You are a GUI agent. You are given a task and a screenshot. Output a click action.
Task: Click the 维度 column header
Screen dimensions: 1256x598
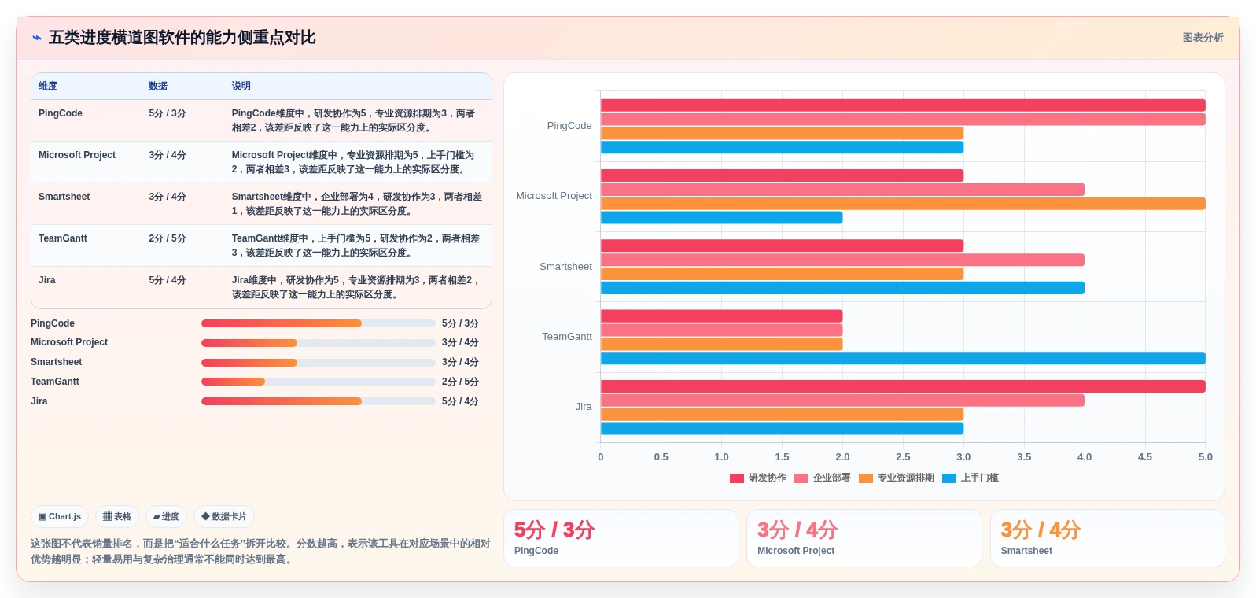(x=48, y=87)
